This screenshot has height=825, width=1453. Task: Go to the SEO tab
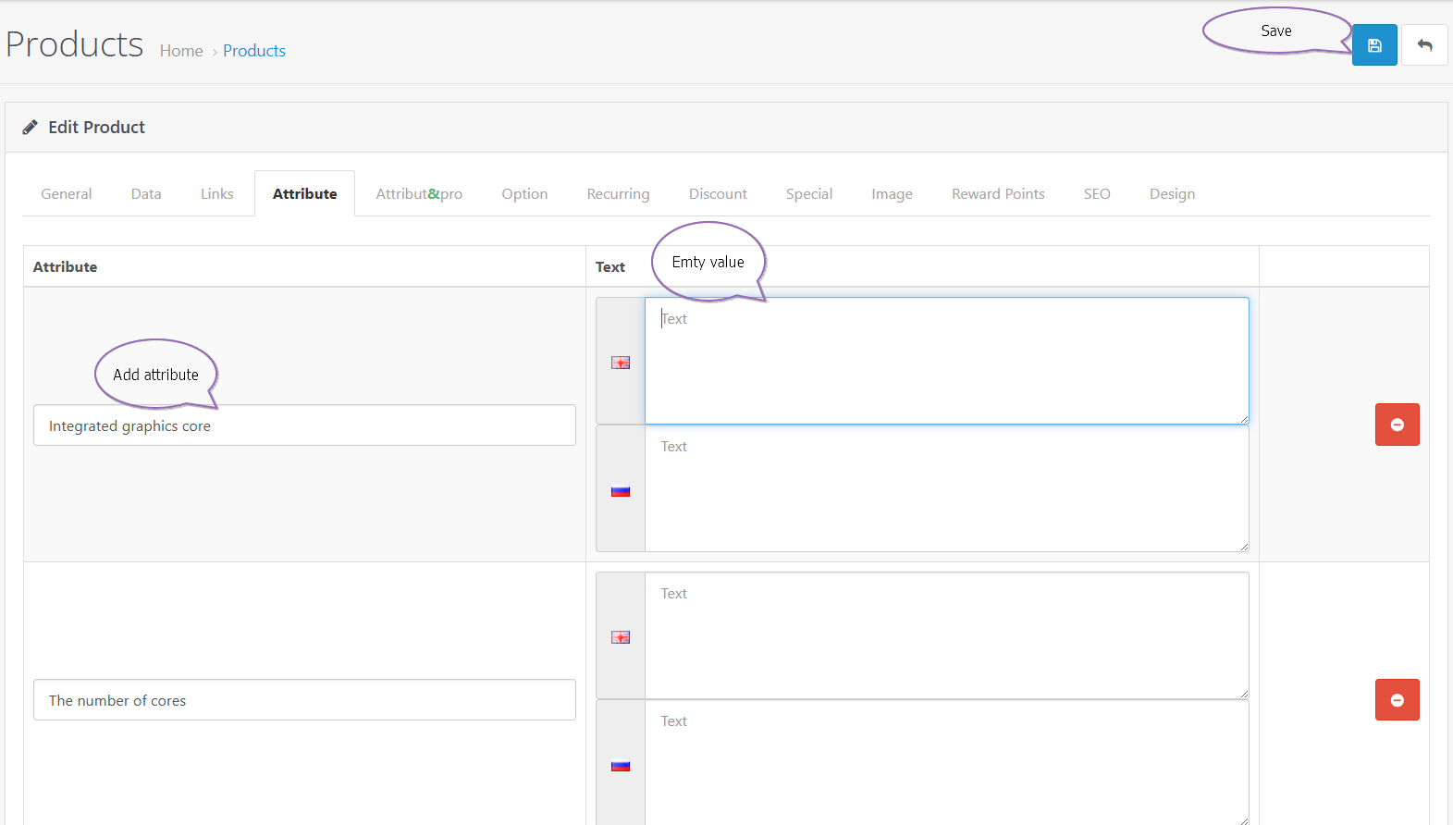point(1097,193)
